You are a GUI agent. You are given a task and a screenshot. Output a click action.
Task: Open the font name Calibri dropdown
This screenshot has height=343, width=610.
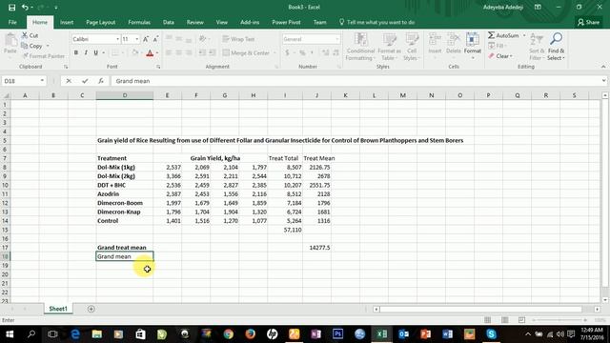(117, 39)
